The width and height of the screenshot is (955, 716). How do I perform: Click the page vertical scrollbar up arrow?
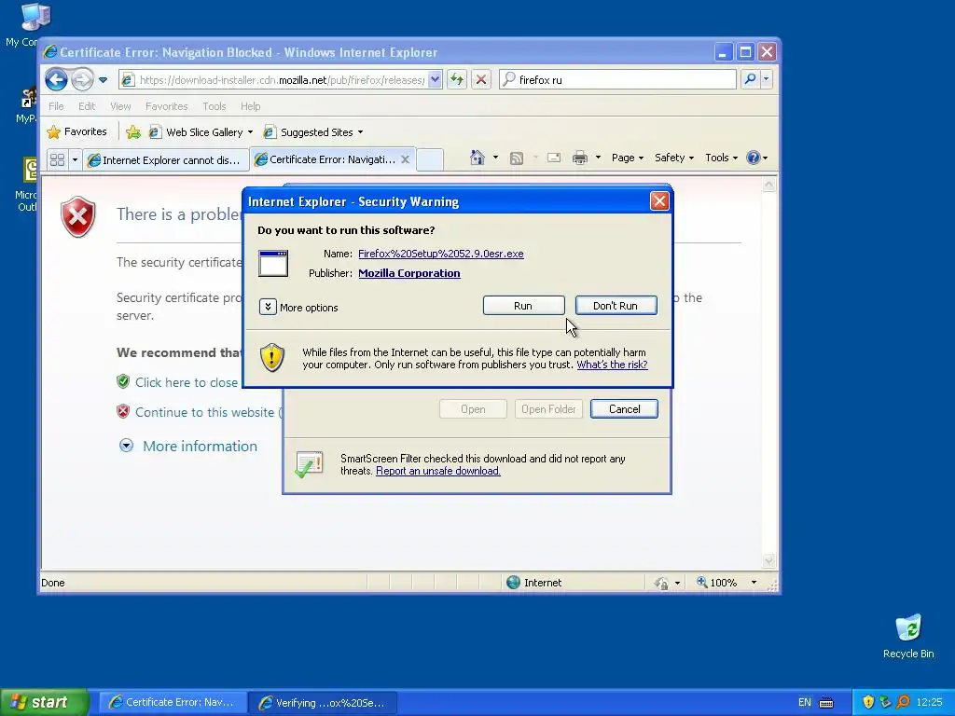point(768,185)
